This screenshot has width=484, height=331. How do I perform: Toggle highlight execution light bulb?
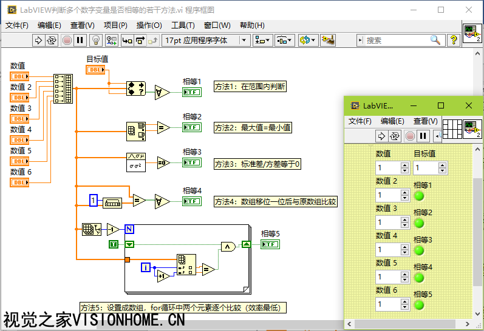(95, 41)
